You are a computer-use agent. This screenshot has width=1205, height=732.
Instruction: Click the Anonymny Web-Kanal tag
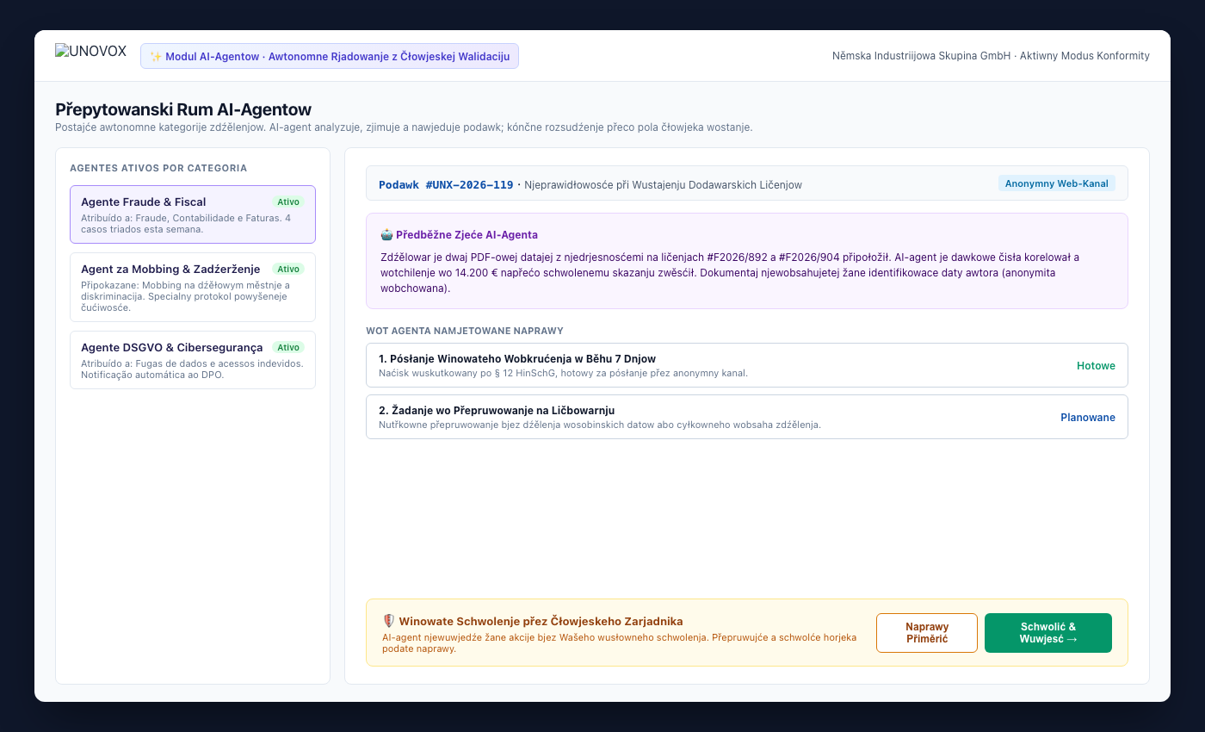tap(1057, 183)
